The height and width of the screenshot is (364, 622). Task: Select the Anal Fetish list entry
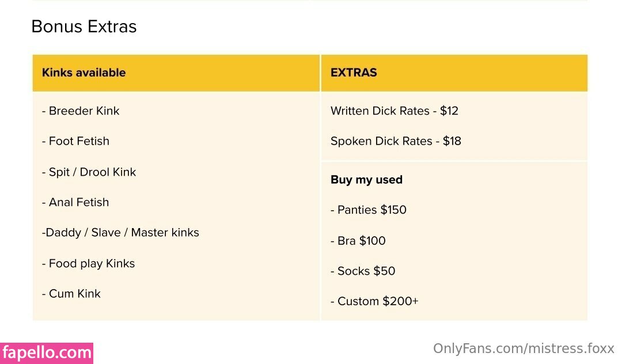point(75,202)
